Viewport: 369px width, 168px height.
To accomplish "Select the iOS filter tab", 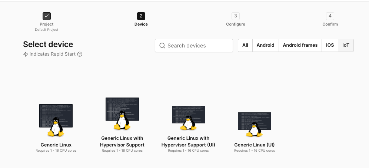I will tap(330, 45).
